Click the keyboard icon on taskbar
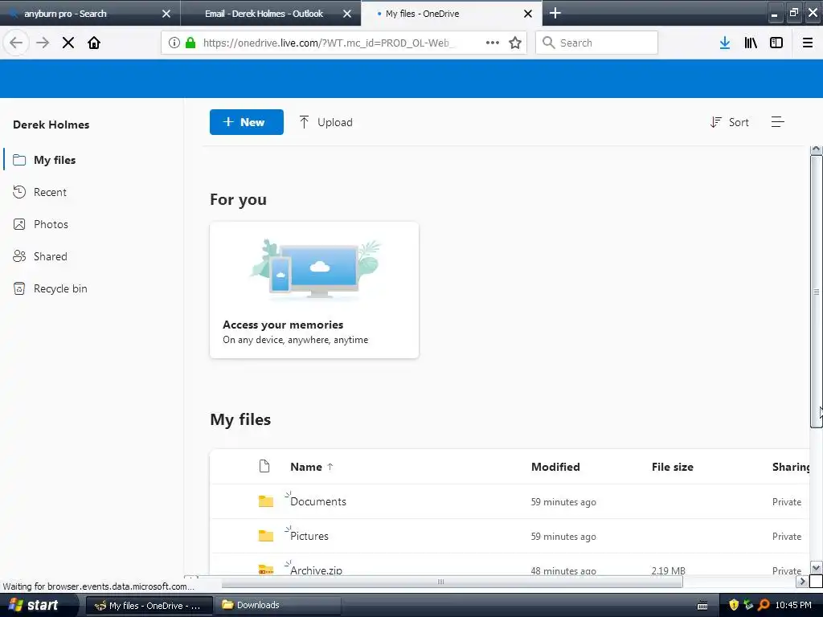The height and width of the screenshot is (617, 823). (702, 606)
